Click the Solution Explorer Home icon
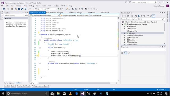170x96 pixels. click(128, 16)
